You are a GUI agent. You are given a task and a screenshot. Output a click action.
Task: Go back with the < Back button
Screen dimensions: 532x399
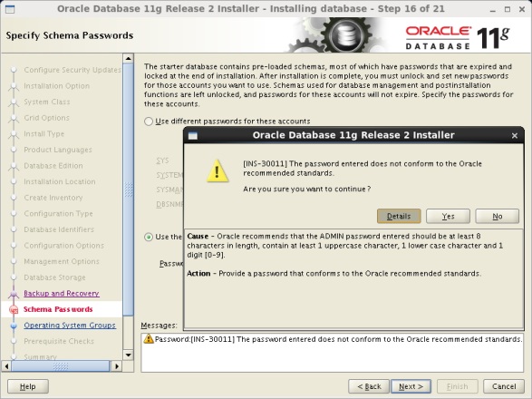[x=369, y=386]
